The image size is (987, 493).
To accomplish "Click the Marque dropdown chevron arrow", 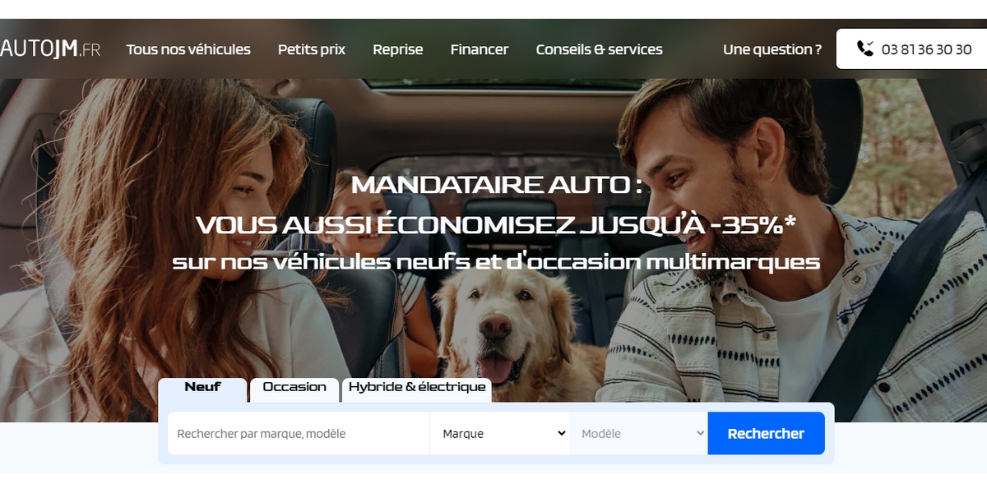I will click(x=562, y=433).
